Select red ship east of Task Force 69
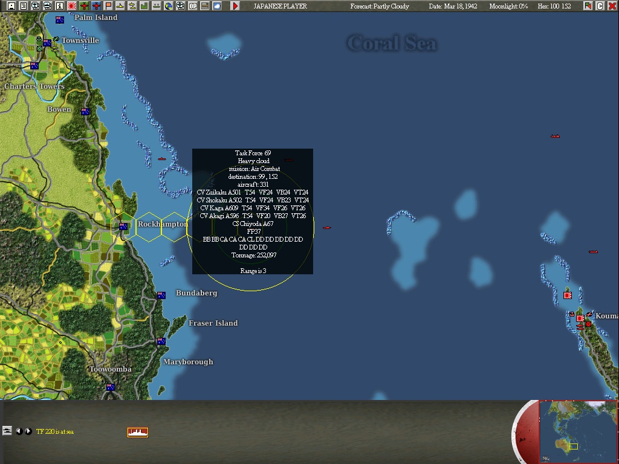This screenshot has width=619, height=464. tap(327, 228)
